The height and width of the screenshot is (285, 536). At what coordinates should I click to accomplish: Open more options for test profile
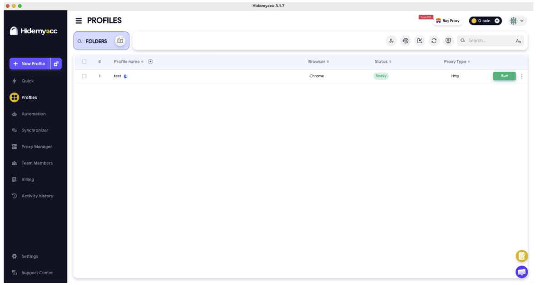521,76
